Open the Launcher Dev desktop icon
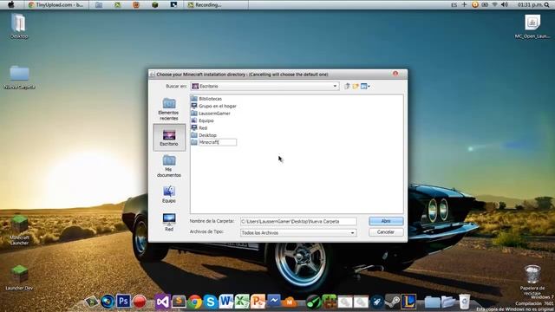This screenshot has width=555, height=312. 19,277
